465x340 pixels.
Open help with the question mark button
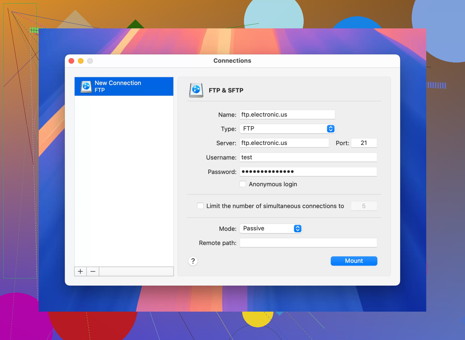click(193, 261)
